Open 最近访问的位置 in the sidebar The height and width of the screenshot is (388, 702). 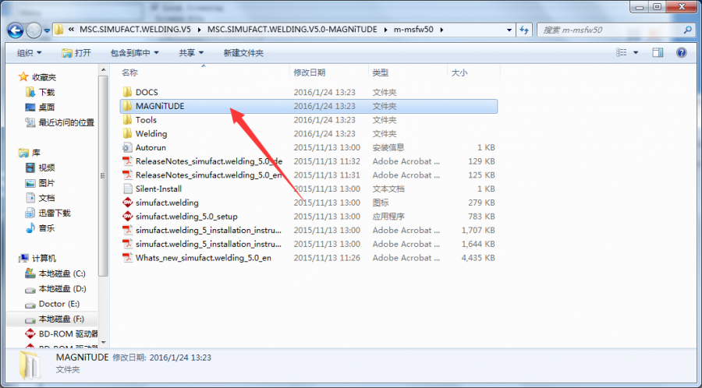(x=66, y=122)
